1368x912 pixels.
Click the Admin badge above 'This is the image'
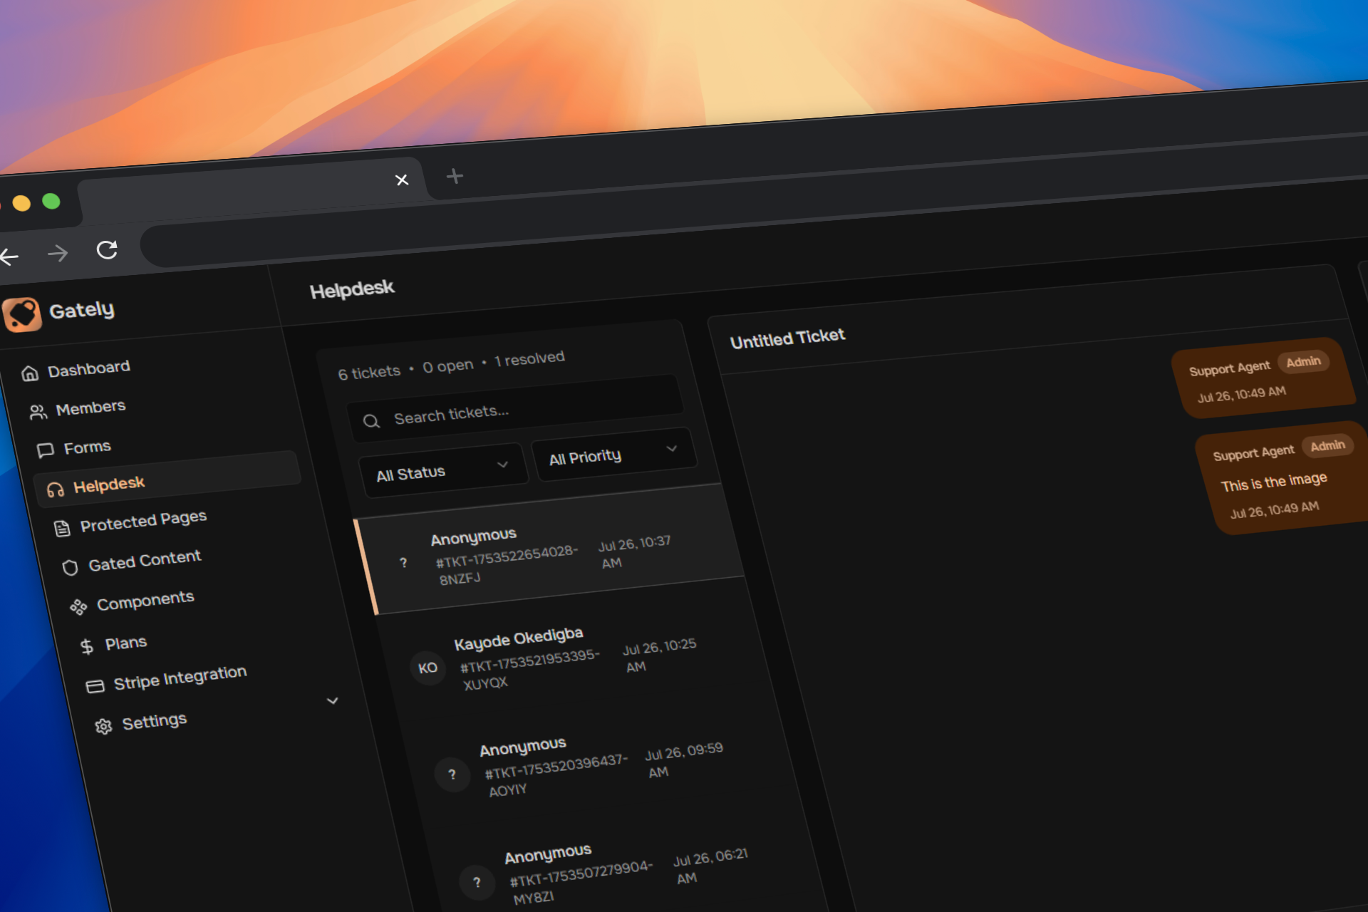click(x=1327, y=446)
